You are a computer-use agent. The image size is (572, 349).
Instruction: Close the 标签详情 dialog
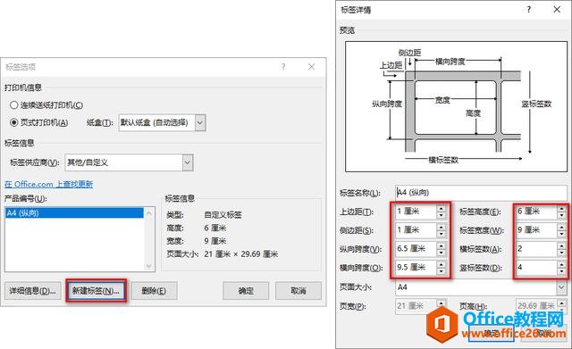pos(557,10)
